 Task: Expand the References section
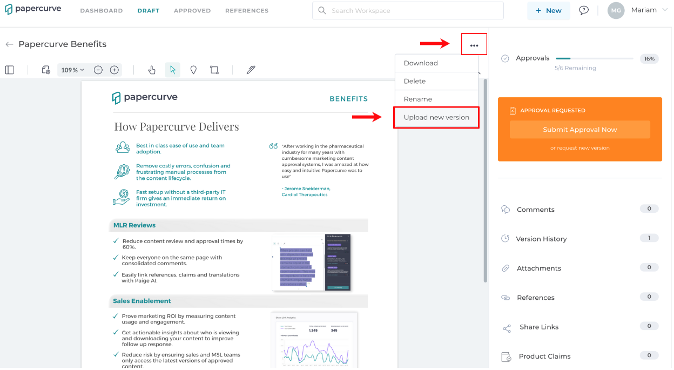pyautogui.click(x=580, y=298)
